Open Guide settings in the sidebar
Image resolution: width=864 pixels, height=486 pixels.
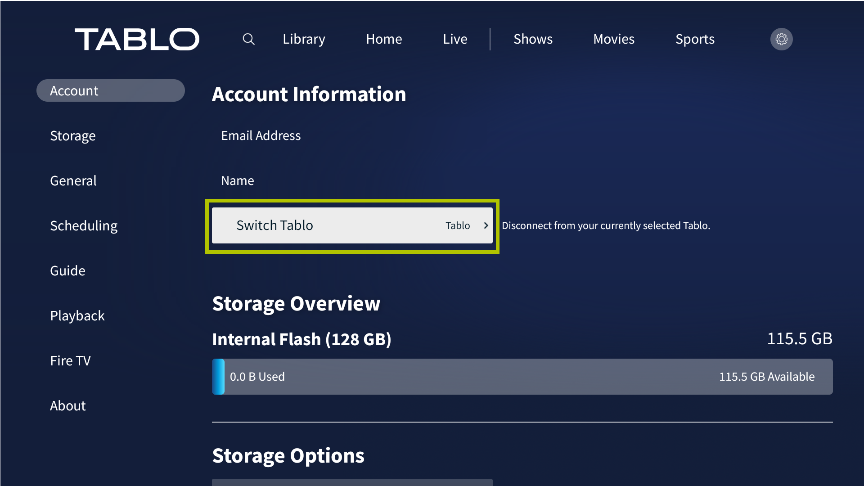click(67, 270)
